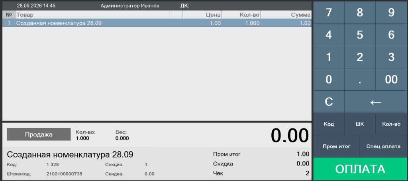Image resolution: width=408 pixels, height=181 pixels.
Task: Tap digit 5 on the keypad
Action: pyautogui.click(x=360, y=35)
